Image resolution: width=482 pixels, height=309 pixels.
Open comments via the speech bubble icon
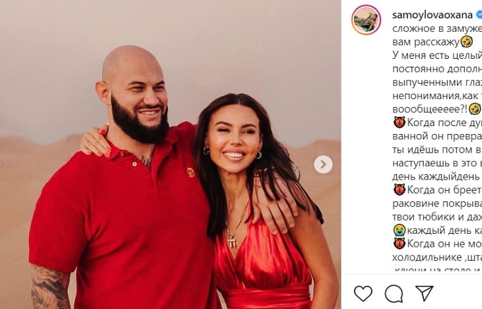coord(394,292)
